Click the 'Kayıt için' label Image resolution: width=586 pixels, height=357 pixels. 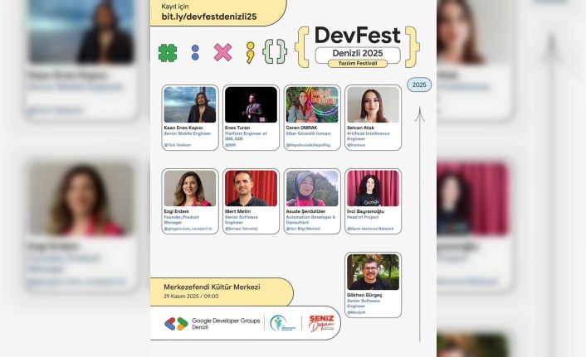175,7
